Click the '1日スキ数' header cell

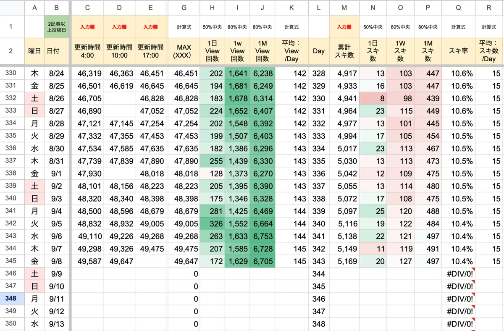(x=373, y=51)
